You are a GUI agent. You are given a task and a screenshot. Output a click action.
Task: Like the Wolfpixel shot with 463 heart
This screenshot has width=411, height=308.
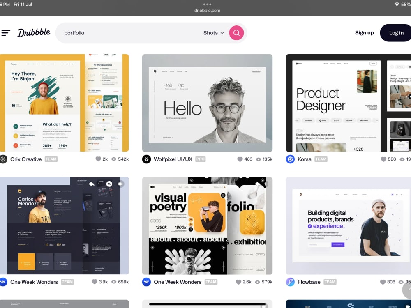pyautogui.click(x=240, y=159)
